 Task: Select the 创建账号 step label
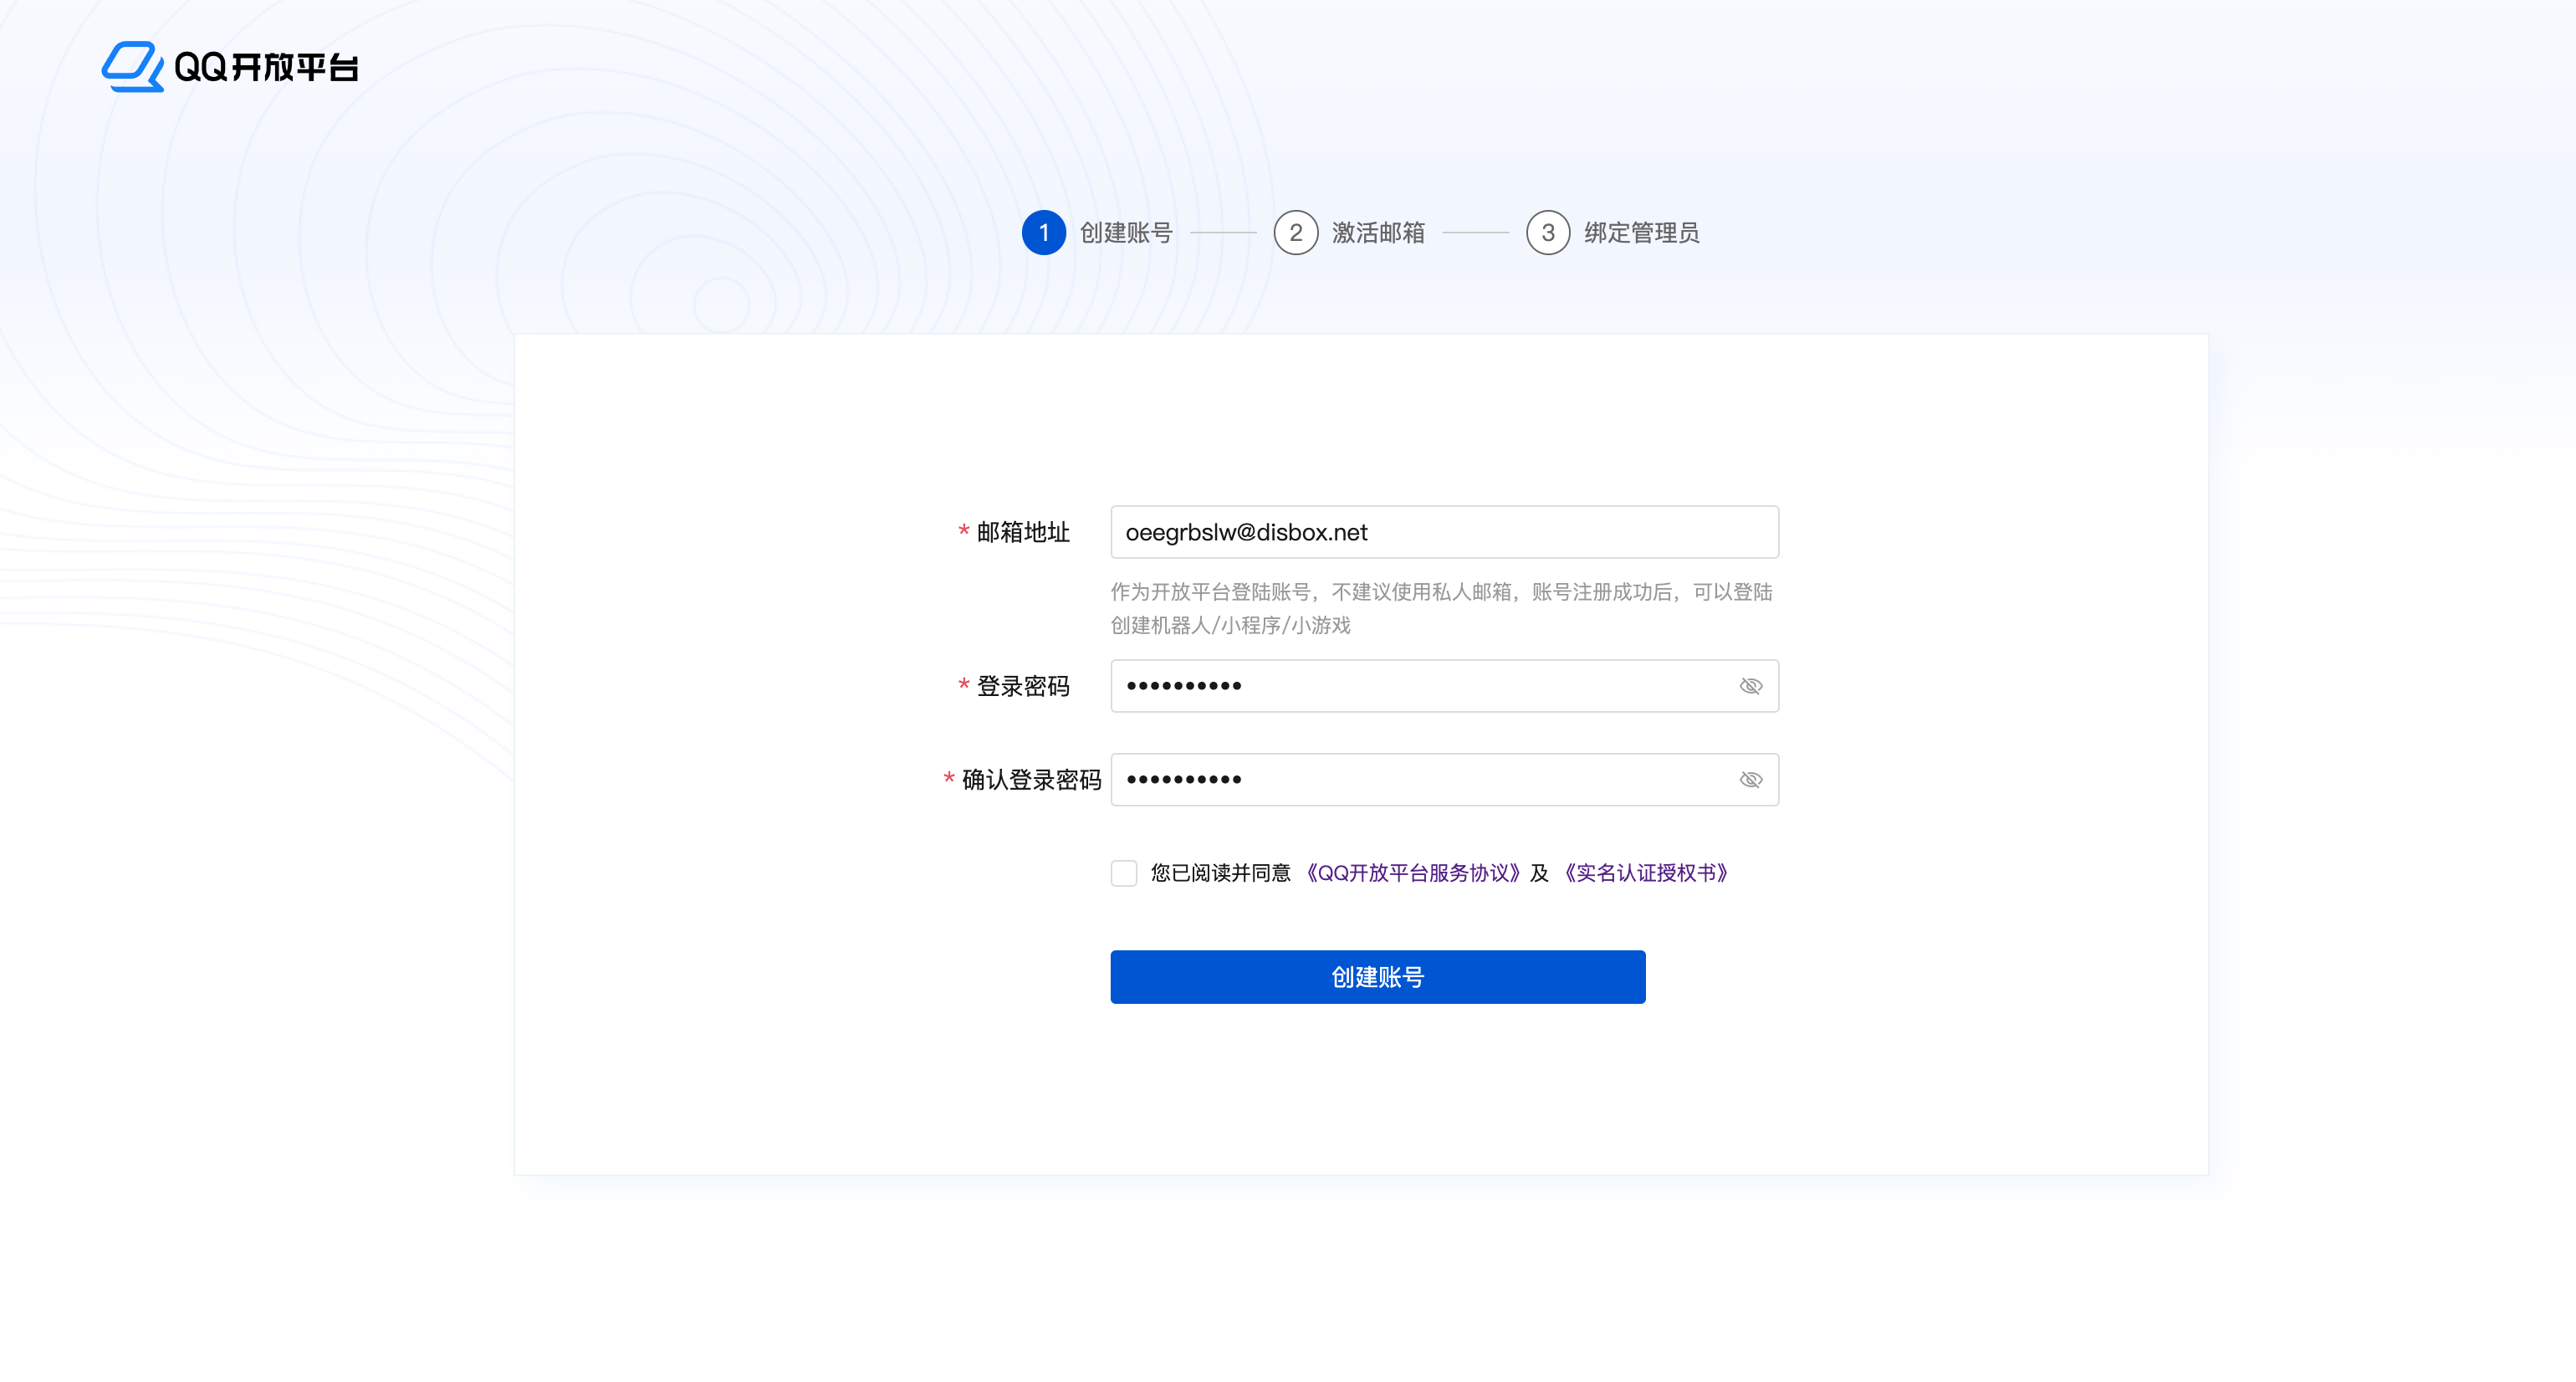click(x=1125, y=233)
